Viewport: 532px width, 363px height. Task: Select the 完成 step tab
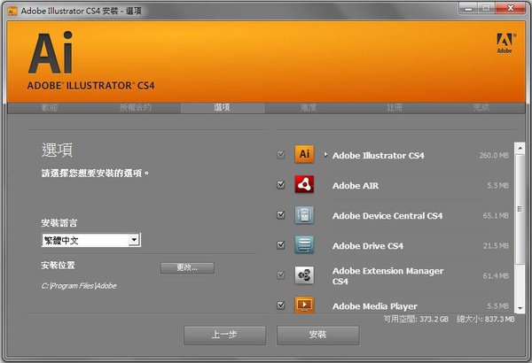point(481,107)
